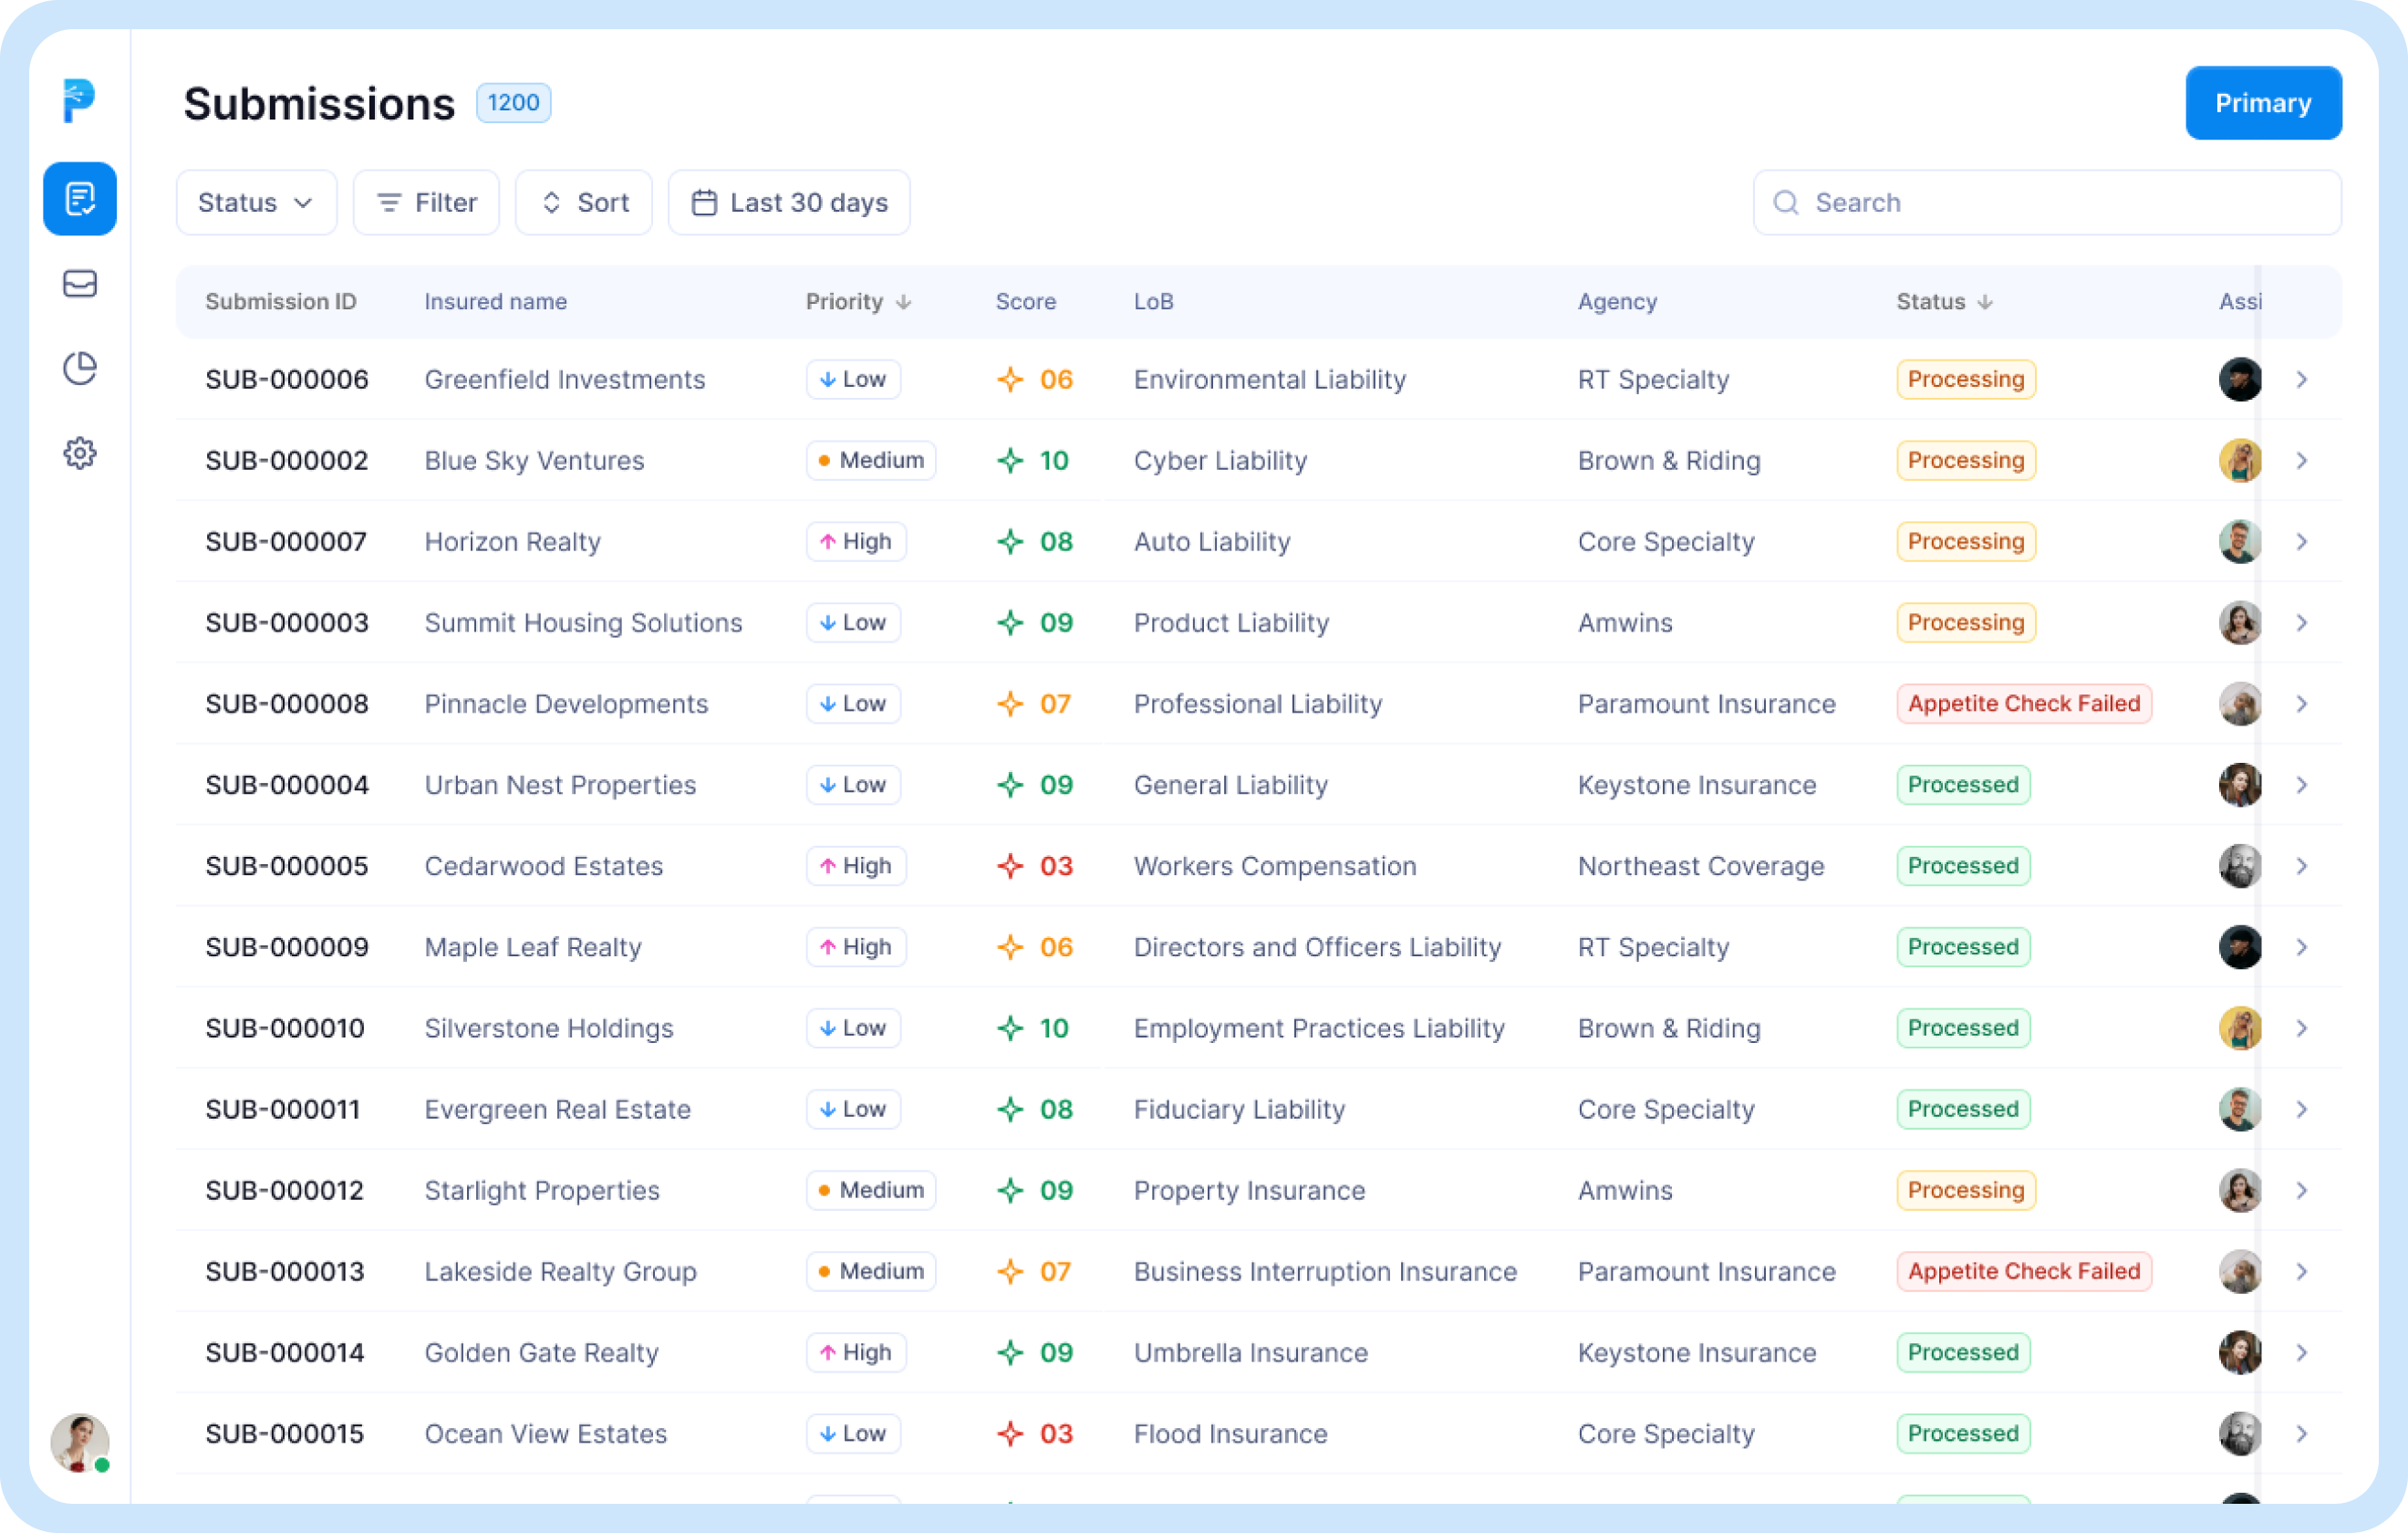Expand row chevron for Golden Gate Realty
2408x1533 pixels.
(x=2302, y=1353)
